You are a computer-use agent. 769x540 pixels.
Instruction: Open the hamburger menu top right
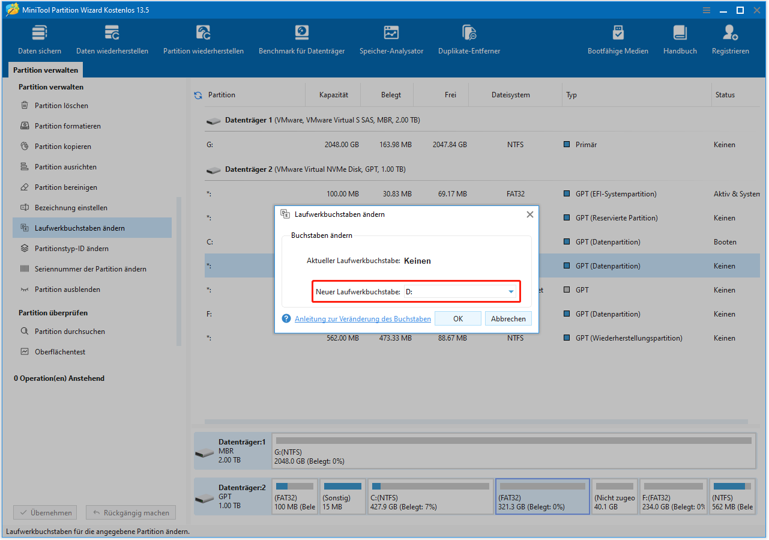pos(706,10)
